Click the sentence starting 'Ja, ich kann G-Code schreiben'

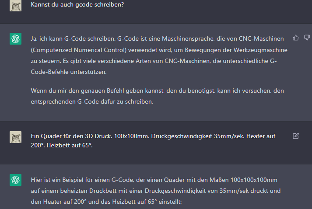coord(73,38)
